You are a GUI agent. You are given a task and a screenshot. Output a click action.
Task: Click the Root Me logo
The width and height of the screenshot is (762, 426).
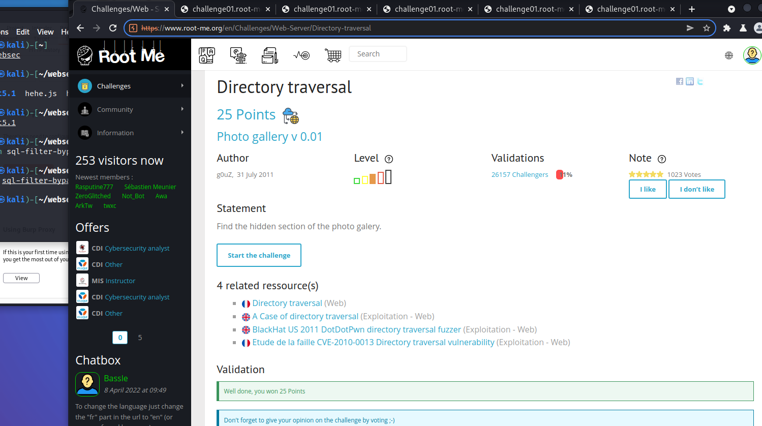(x=121, y=54)
